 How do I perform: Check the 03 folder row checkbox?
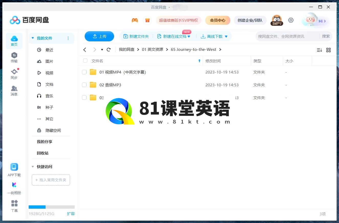point(84,98)
